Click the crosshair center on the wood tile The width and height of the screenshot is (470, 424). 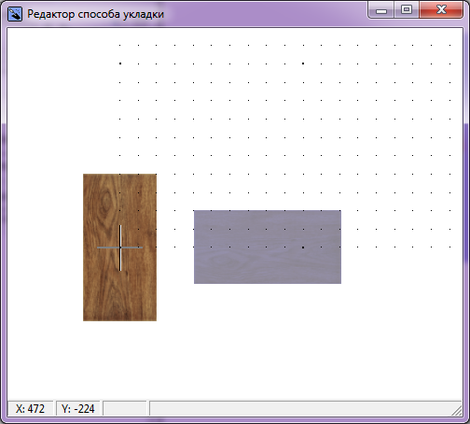(120, 247)
